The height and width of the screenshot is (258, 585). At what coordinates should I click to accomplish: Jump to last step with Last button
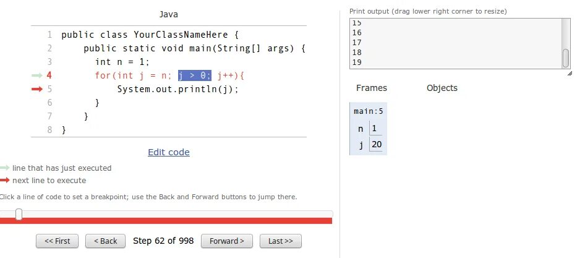281,241
